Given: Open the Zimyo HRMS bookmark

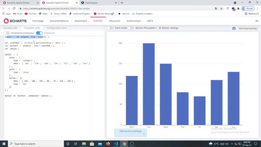Looking at the screenshot, I should (58, 13).
